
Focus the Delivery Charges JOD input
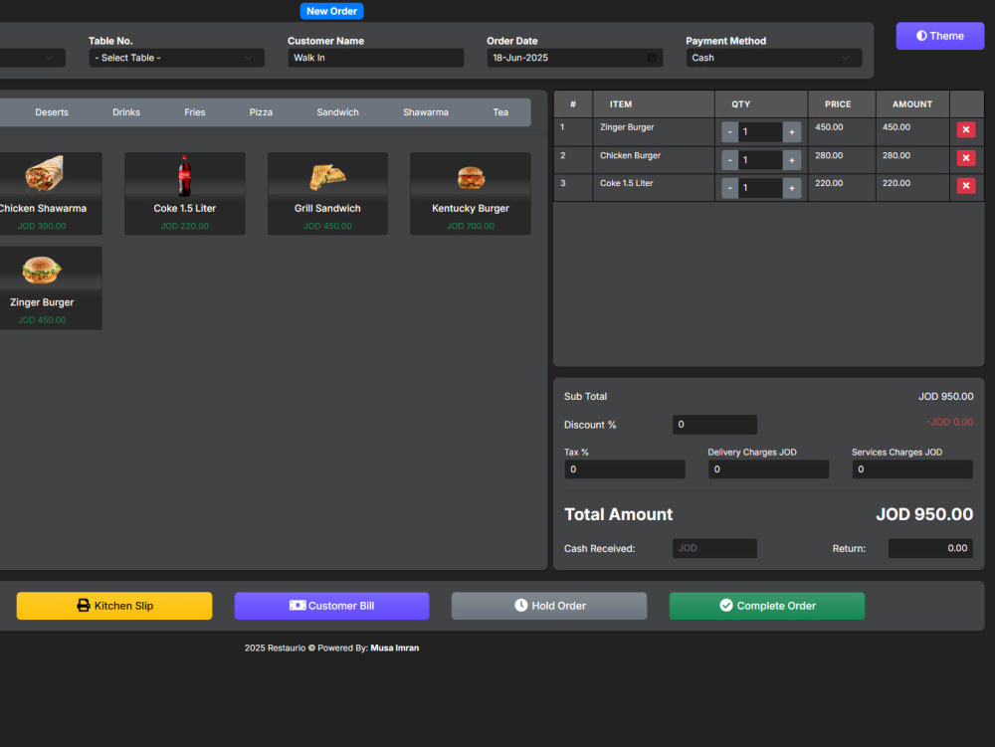tap(768, 469)
